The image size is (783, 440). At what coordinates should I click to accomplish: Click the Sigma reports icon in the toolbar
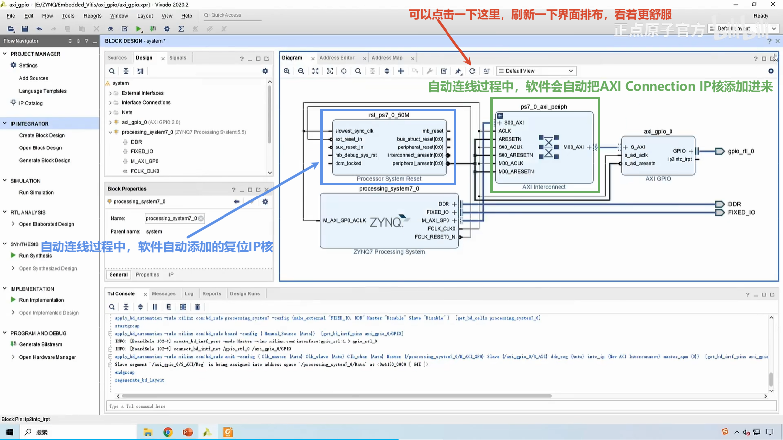point(181,29)
